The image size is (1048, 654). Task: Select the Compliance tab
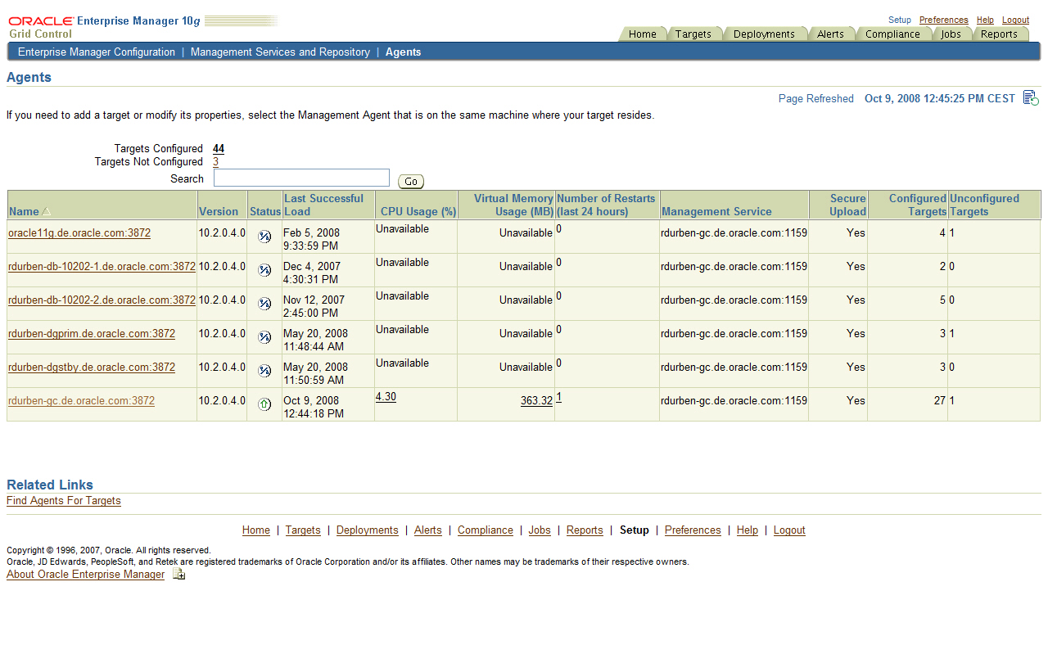(892, 34)
